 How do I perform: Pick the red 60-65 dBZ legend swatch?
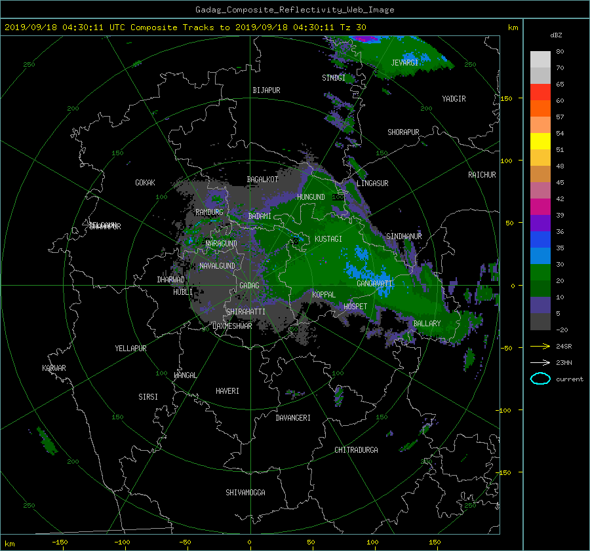(x=540, y=92)
